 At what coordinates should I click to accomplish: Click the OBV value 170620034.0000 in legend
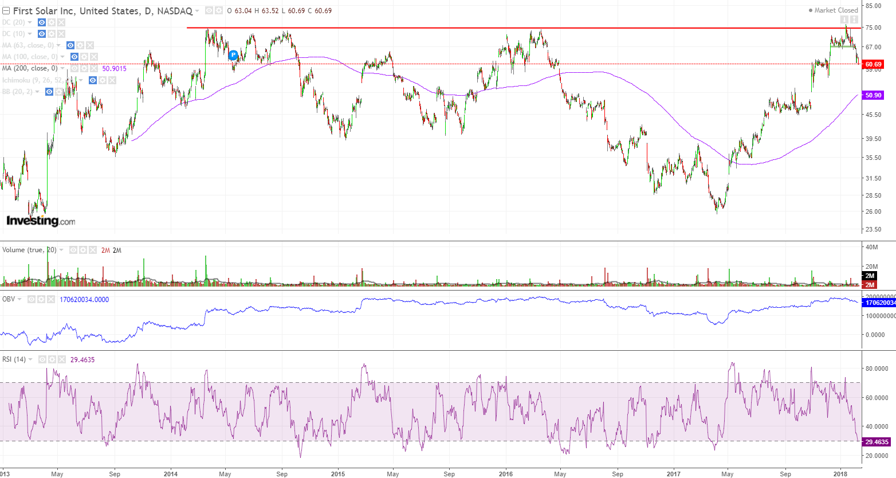click(84, 299)
